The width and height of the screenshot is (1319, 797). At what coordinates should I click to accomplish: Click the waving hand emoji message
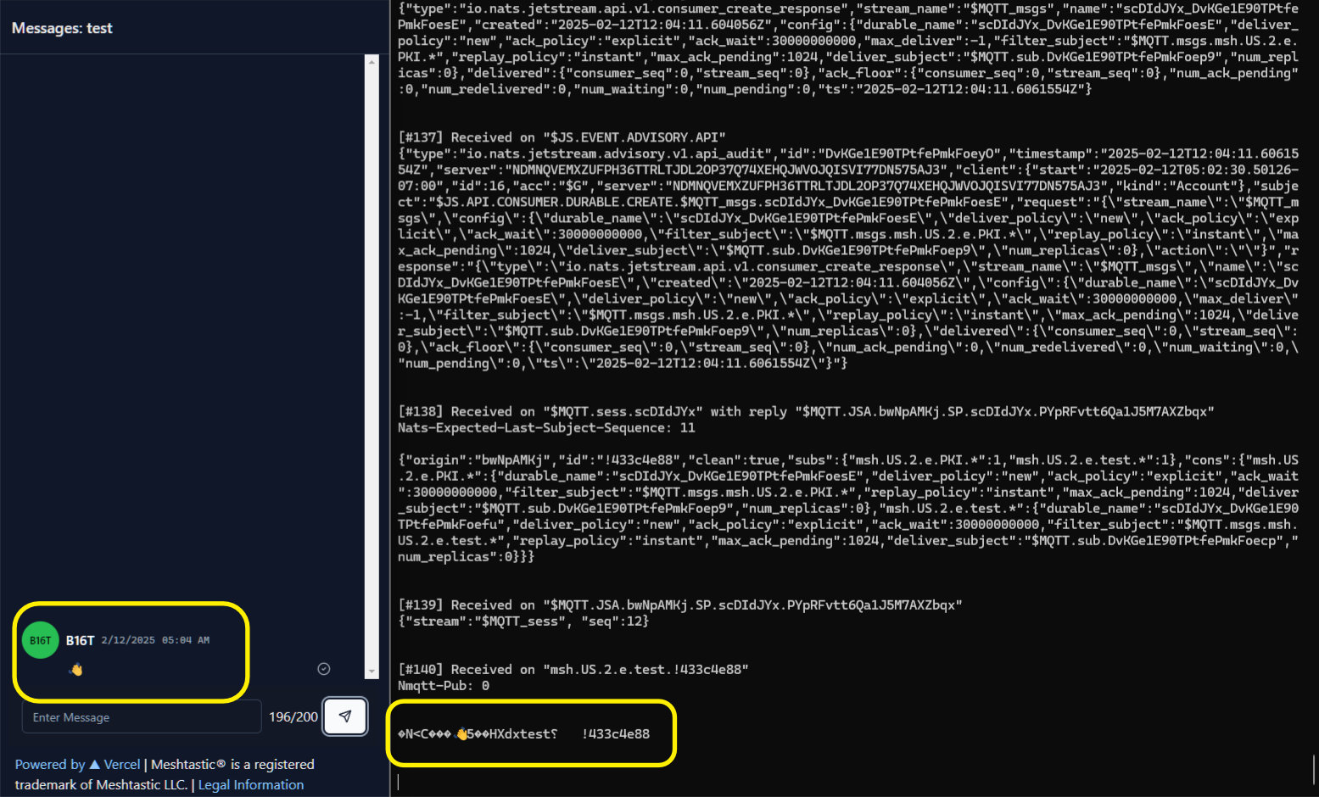click(76, 670)
